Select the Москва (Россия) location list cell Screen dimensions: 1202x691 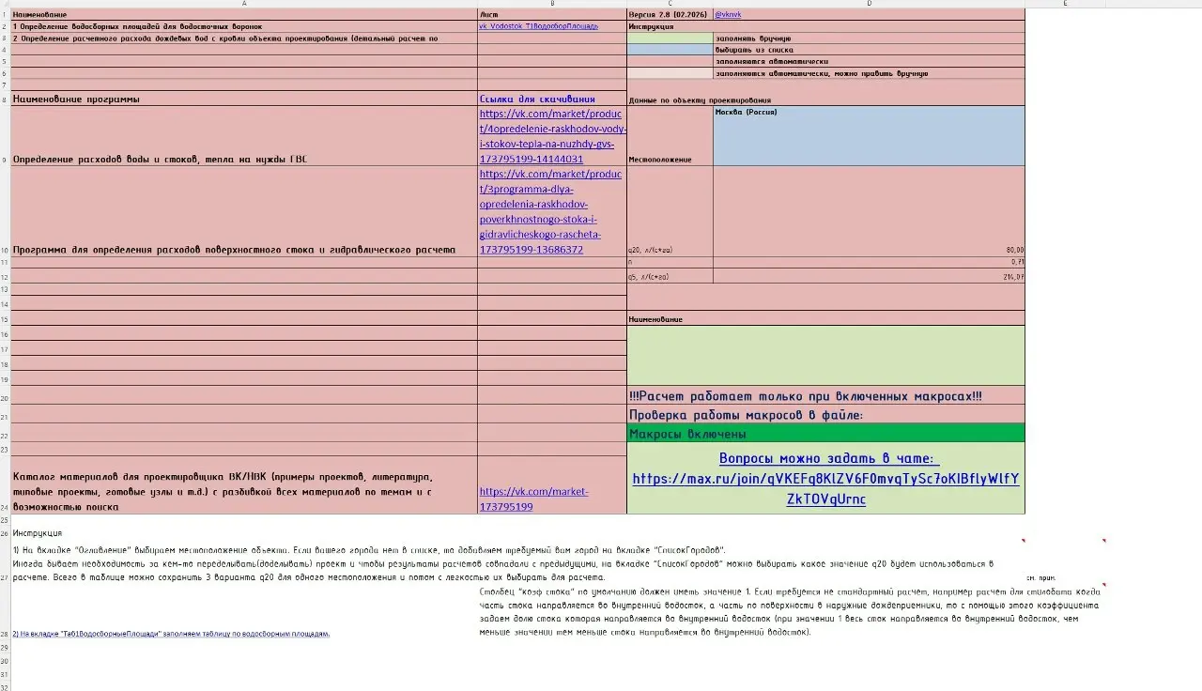pyautogui.click(x=869, y=135)
